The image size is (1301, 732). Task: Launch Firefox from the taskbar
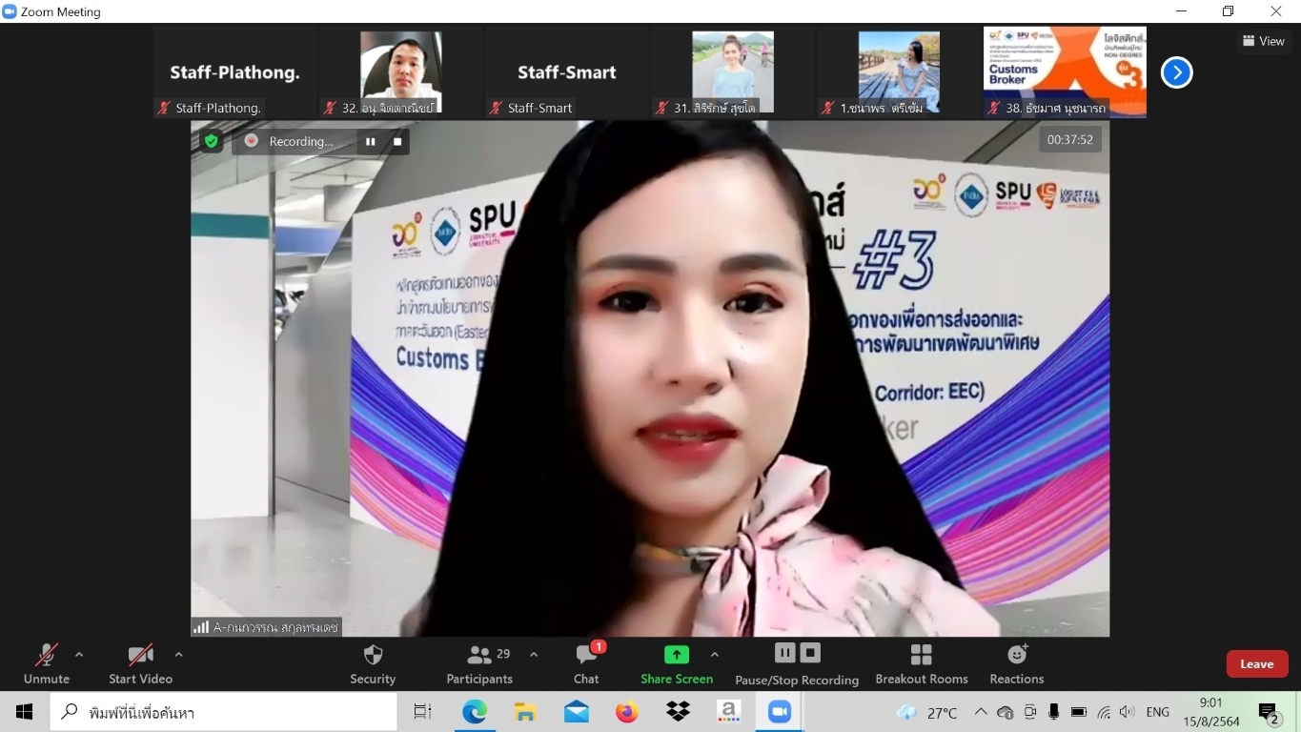coord(626,712)
